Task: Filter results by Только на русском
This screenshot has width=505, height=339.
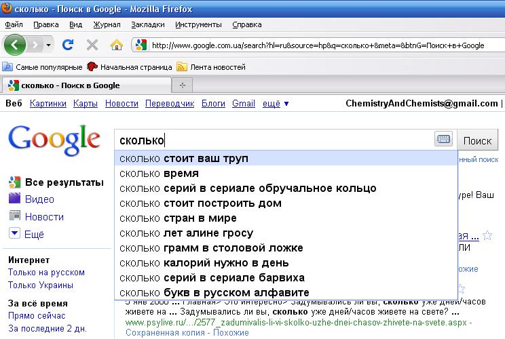Action: (46, 273)
